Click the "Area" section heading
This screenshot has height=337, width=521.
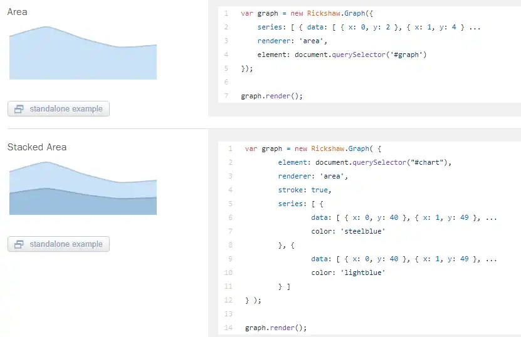tap(17, 12)
